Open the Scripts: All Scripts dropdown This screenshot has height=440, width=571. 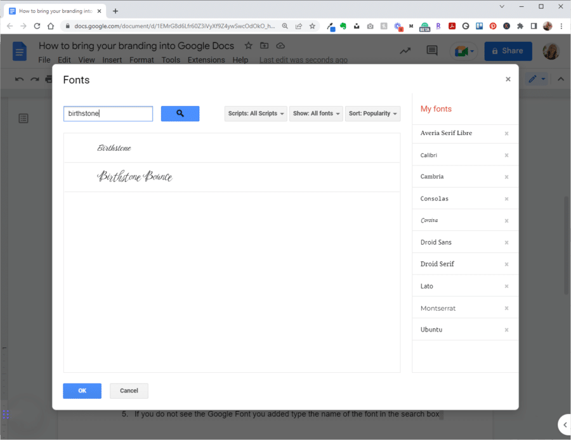255,113
